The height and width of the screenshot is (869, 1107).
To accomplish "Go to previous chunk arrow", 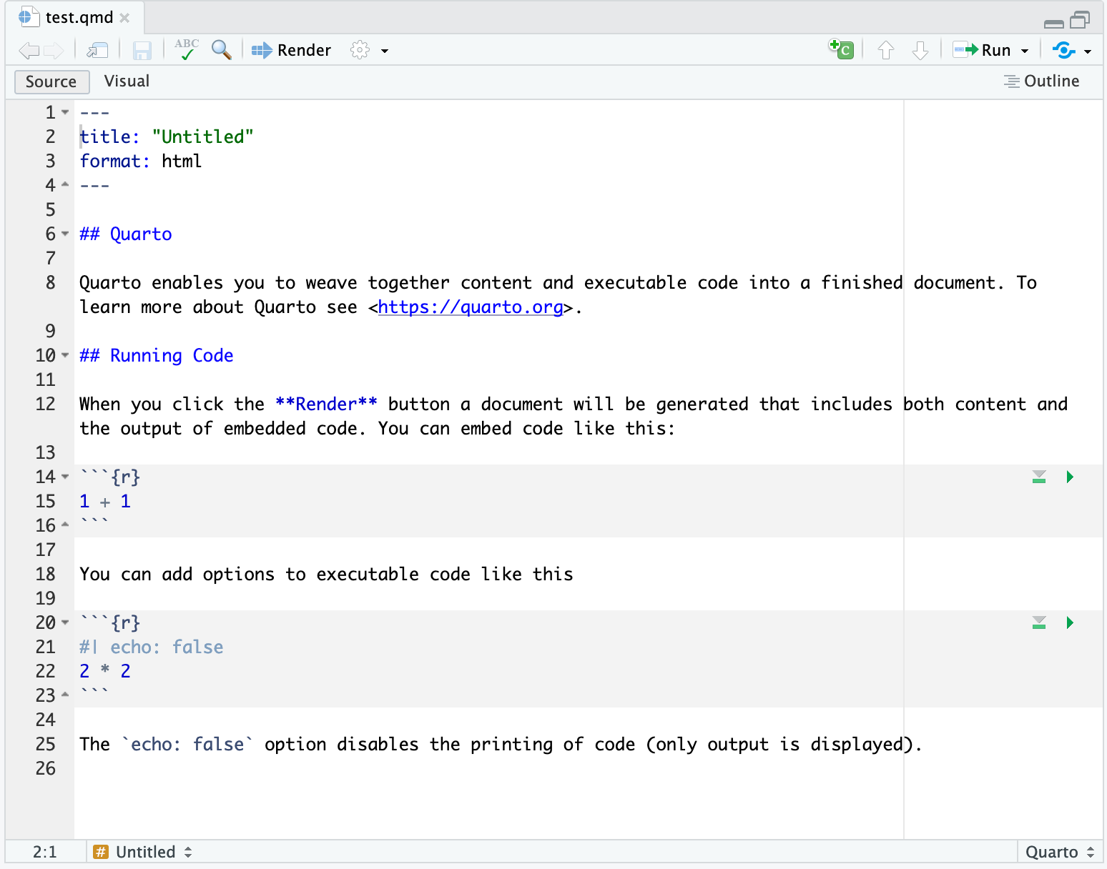I will pyautogui.click(x=886, y=50).
